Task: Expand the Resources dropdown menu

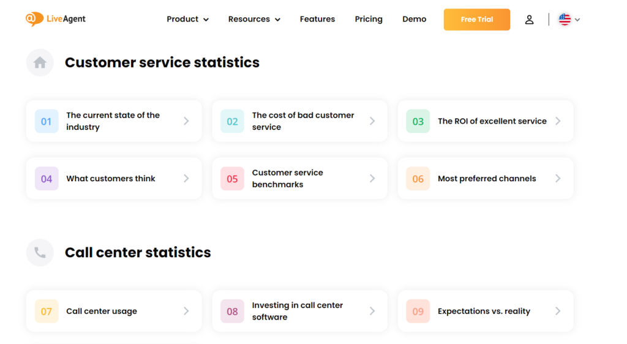Action: click(x=253, y=19)
